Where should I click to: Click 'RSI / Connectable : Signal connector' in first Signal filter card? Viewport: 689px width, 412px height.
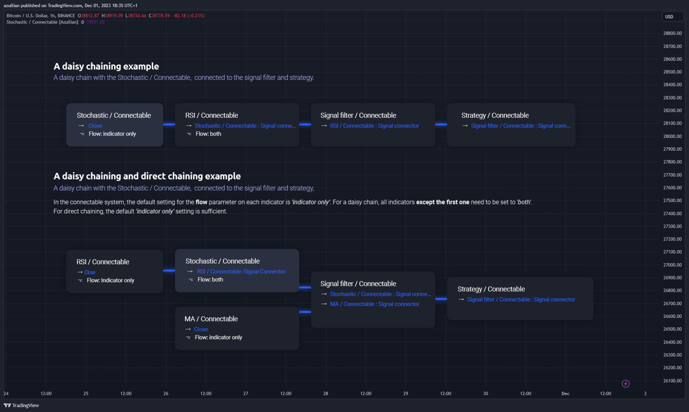tap(374, 126)
